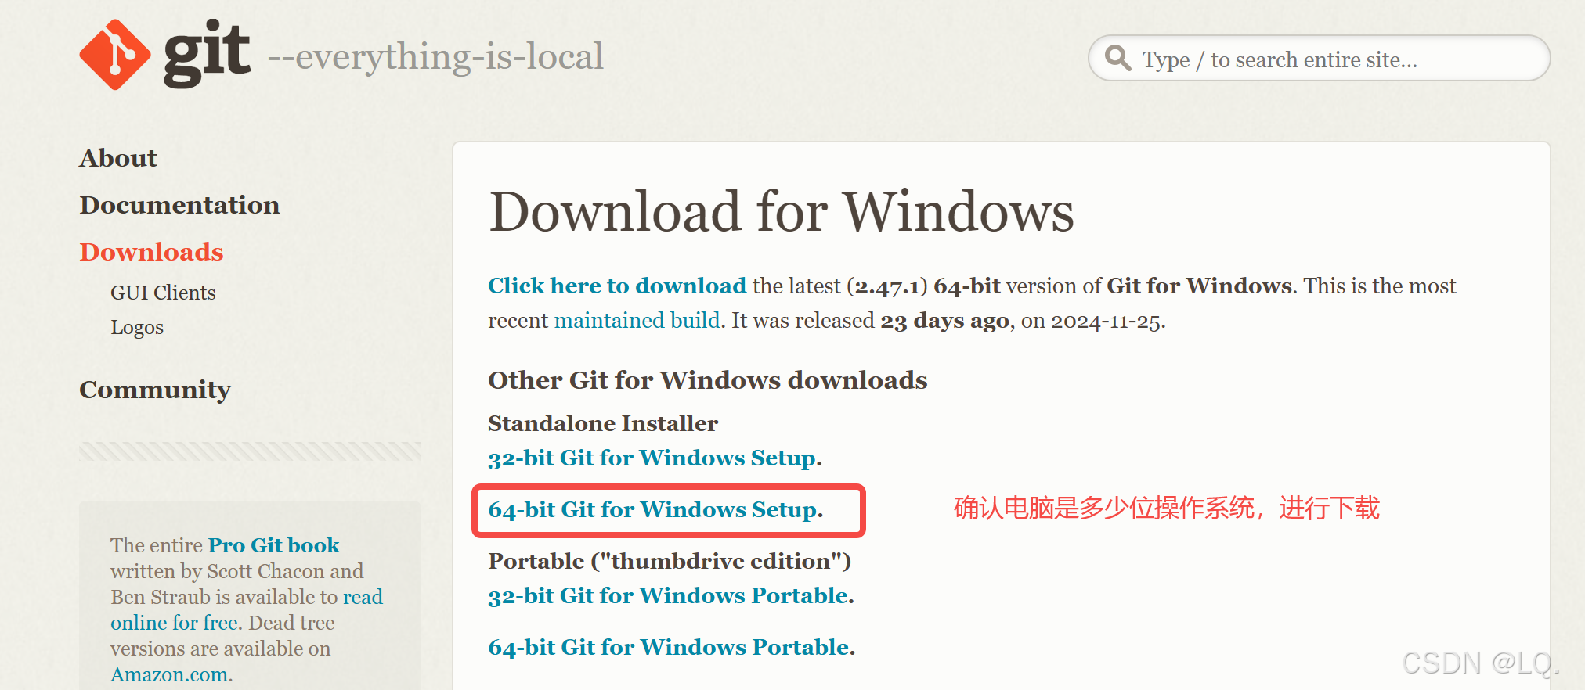The width and height of the screenshot is (1585, 690).
Task: Click the site search input field
Action: (1319, 58)
